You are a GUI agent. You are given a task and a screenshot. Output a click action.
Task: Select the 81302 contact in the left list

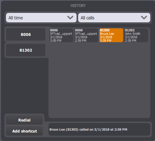[x=26, y=50]
